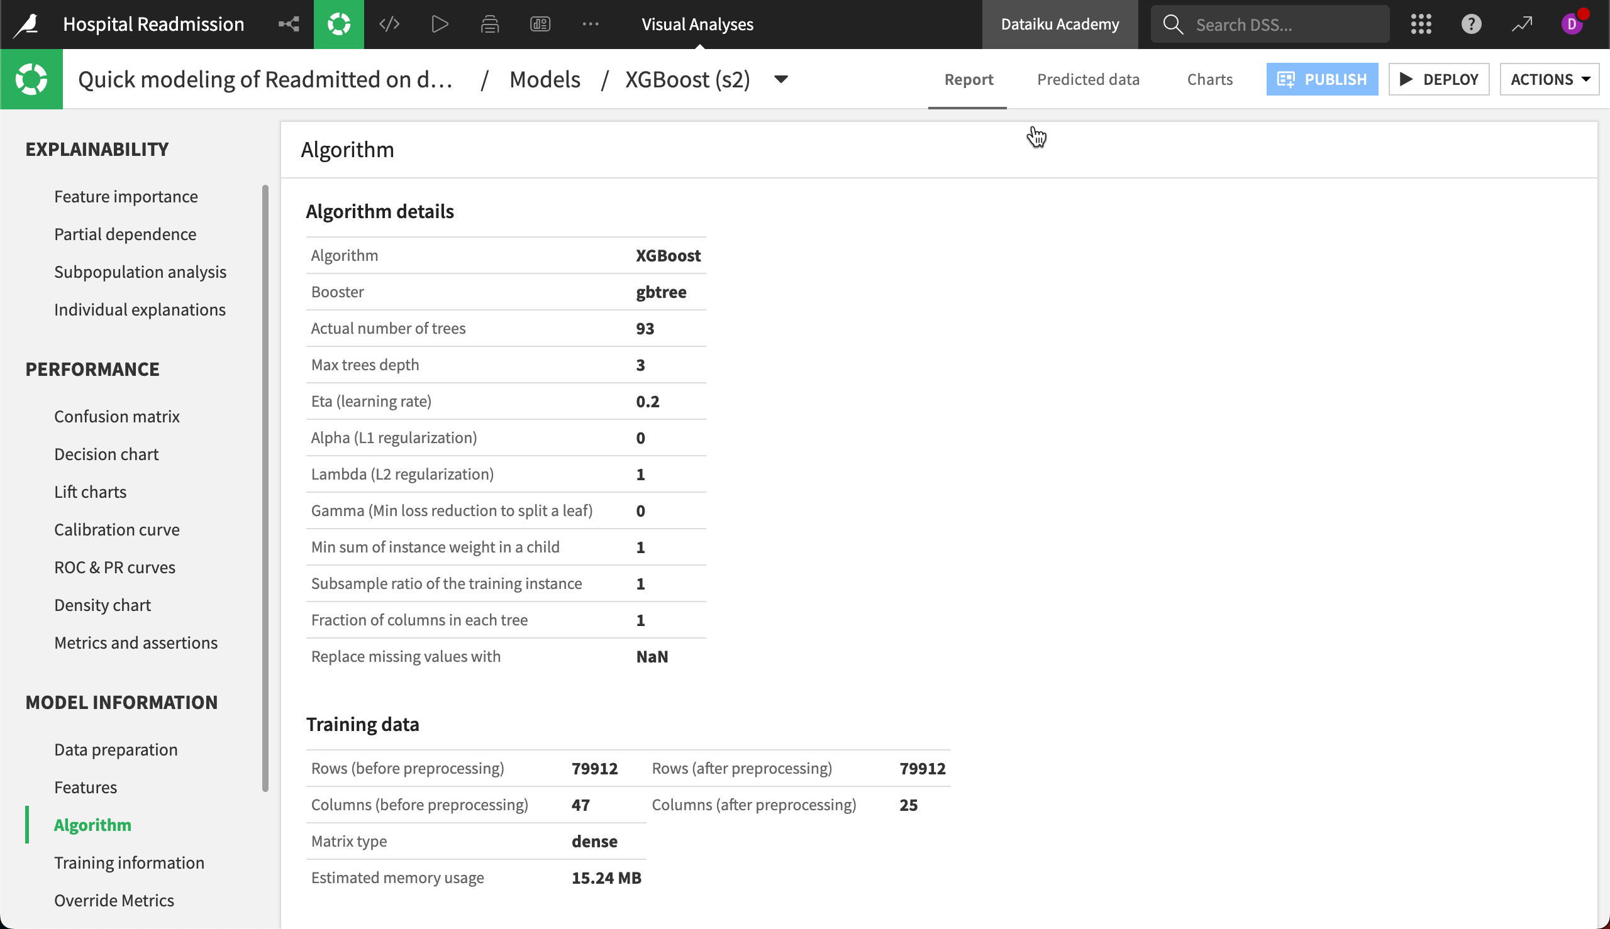Open the Help question mark icon

tap(1470, 24)
